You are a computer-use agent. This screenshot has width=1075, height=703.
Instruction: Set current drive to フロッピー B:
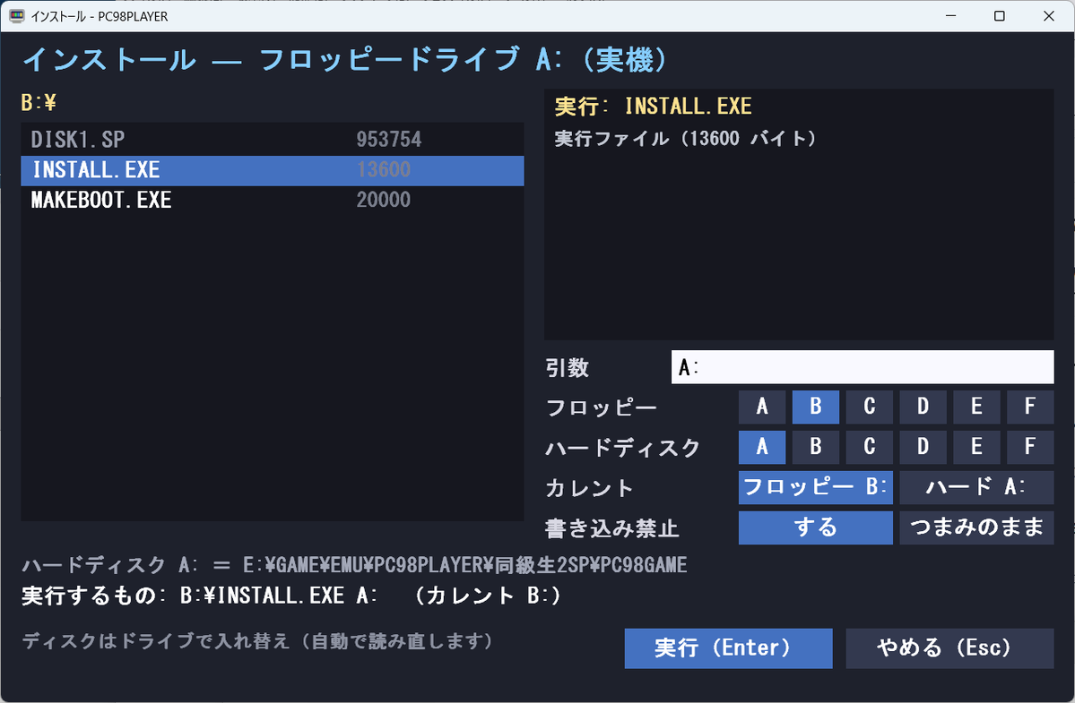[x=815, y=487]
